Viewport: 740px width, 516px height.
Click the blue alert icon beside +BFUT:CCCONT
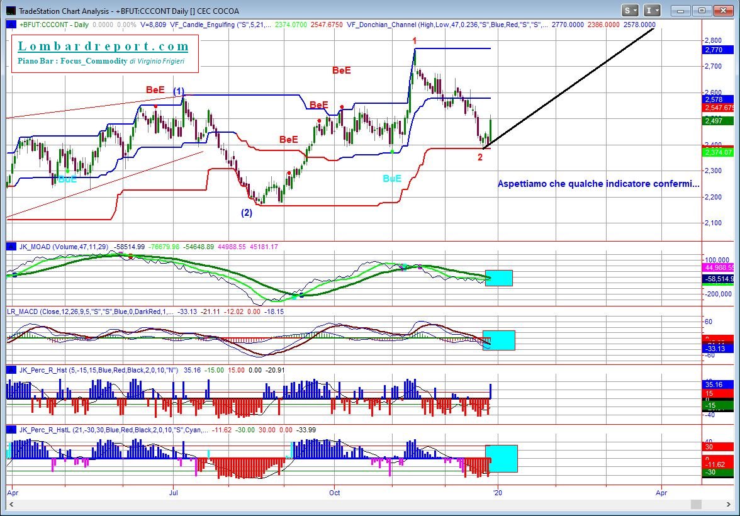(12, 25)
